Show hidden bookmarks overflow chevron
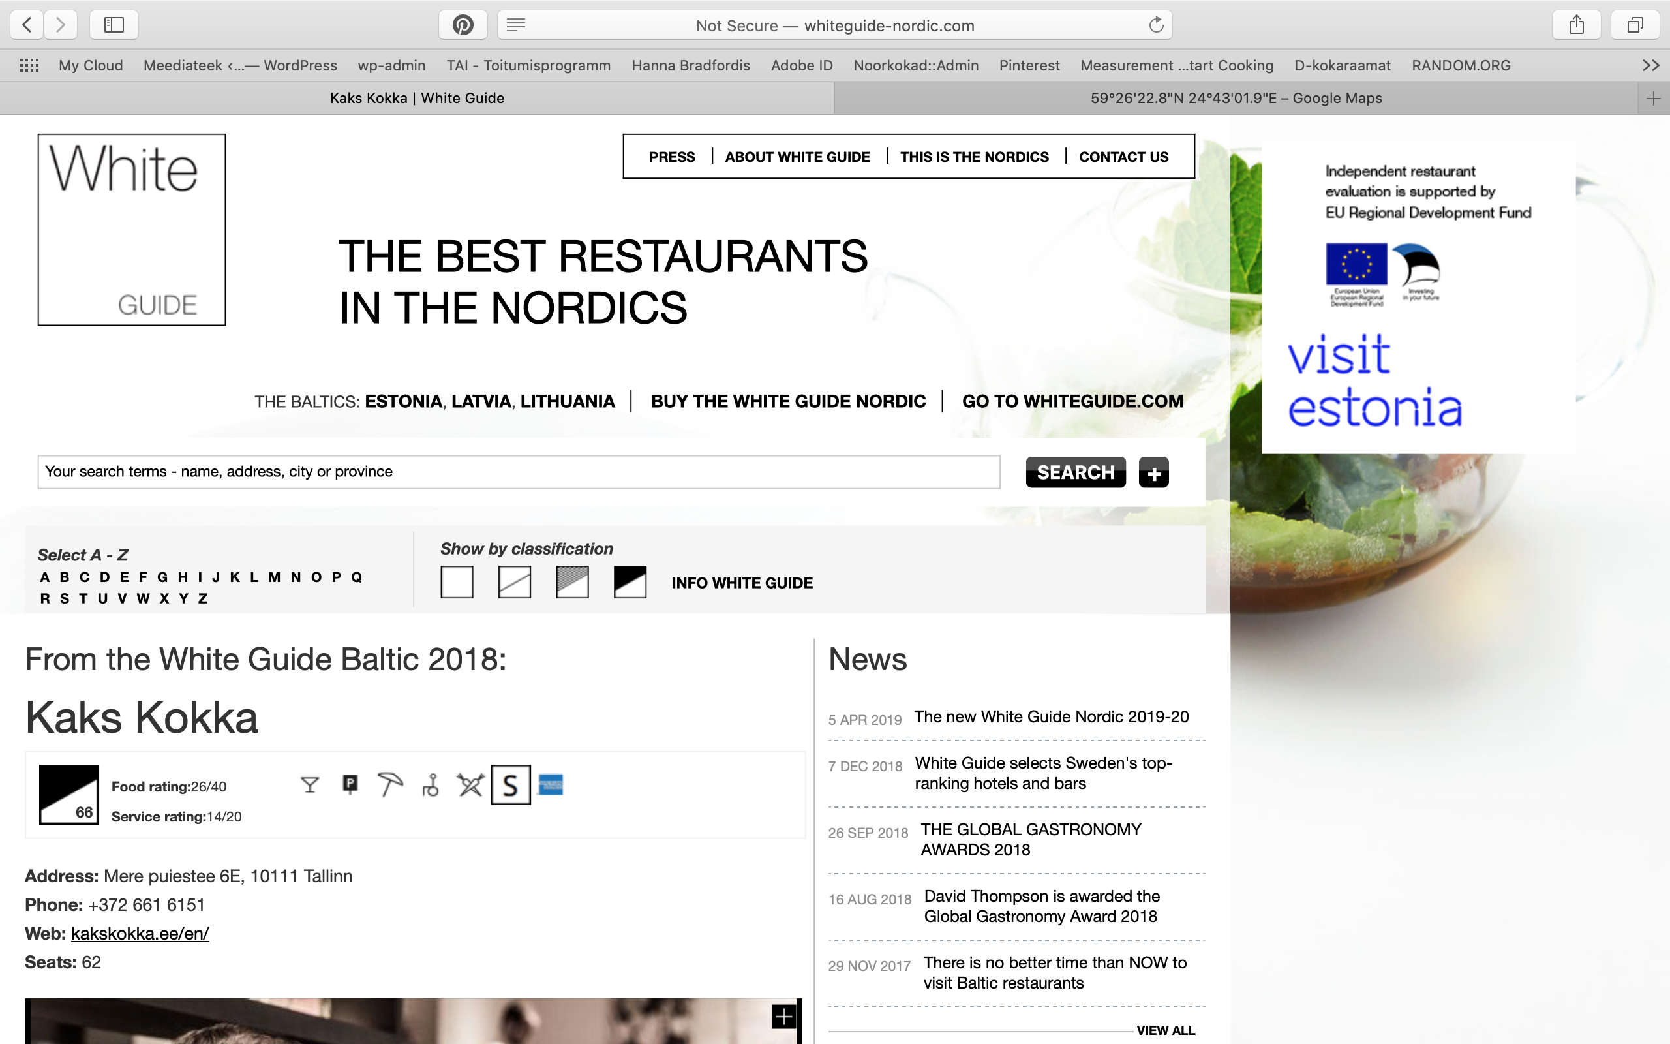Screen dimensions: 1670x1044 1650,66
